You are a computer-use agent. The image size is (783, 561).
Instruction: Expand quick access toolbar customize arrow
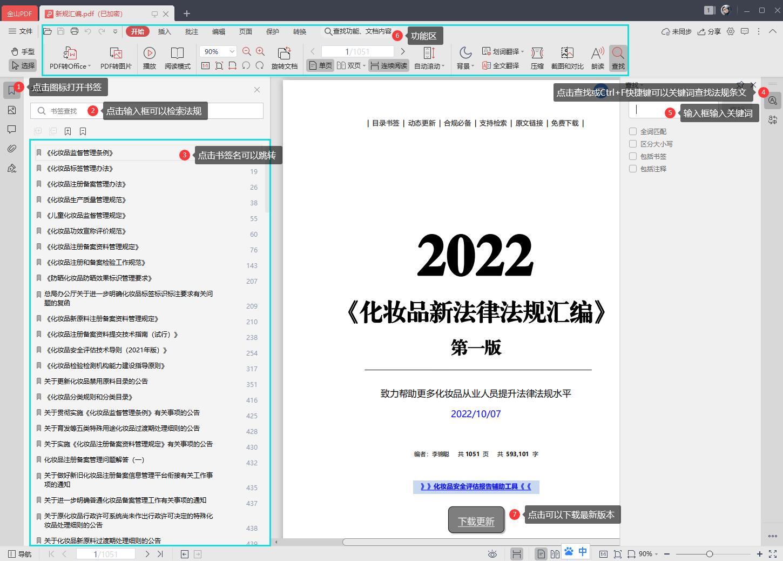tap(115, 31)
